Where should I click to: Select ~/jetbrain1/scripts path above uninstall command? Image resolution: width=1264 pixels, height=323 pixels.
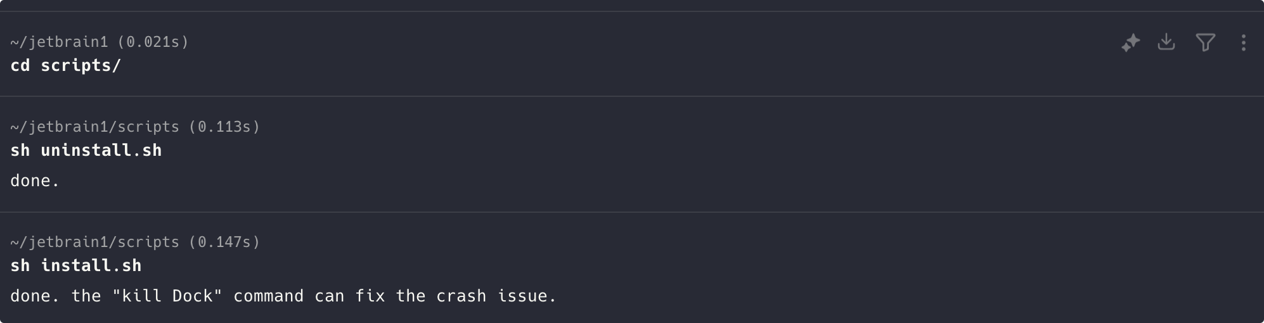[x=94, y=127]
